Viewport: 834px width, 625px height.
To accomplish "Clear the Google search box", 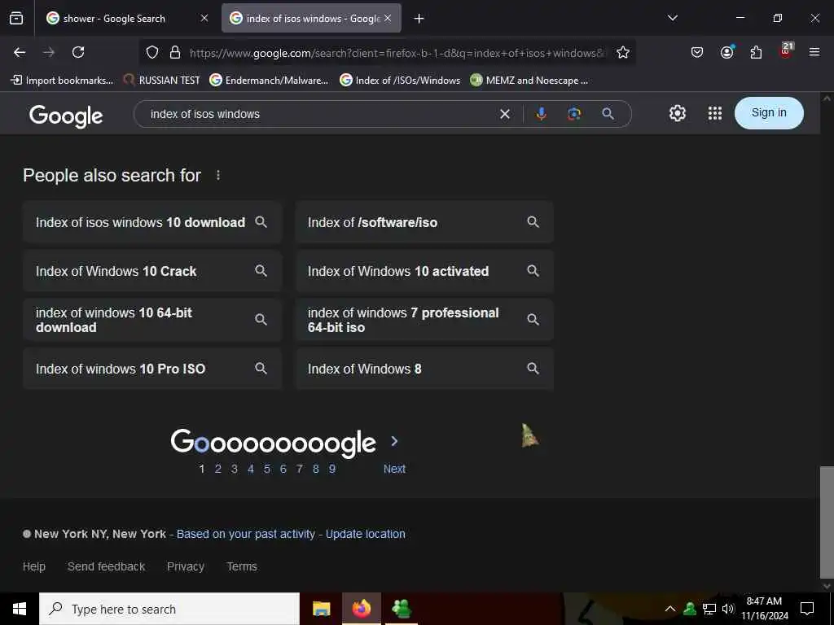I will point(505,114).
